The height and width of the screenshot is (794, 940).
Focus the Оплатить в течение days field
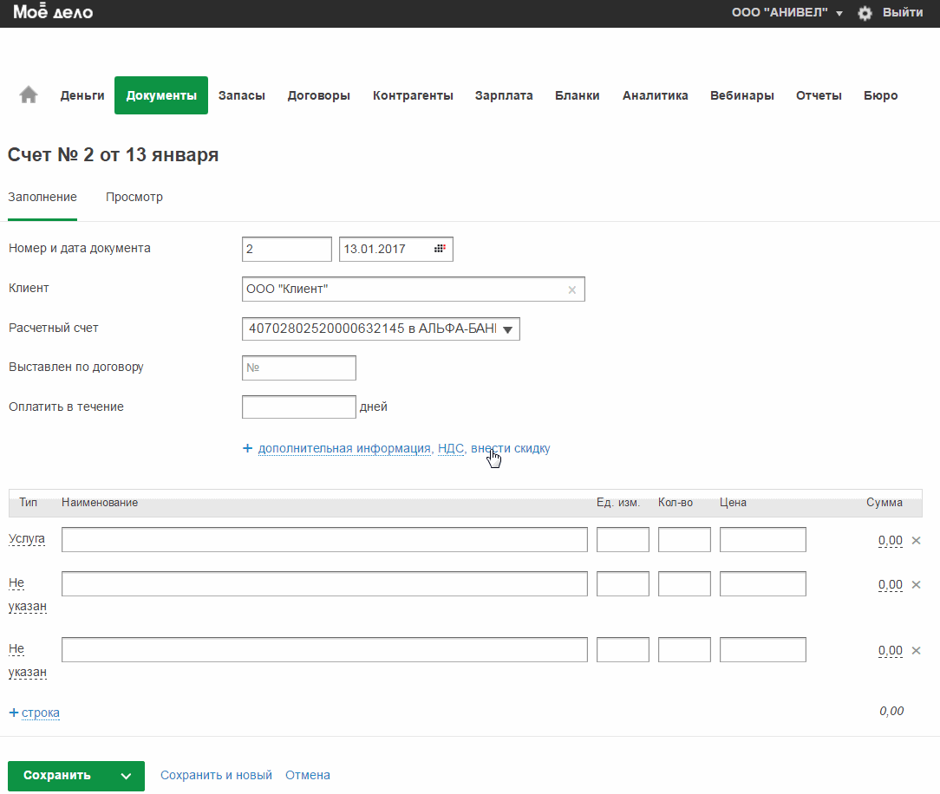[x=298, y=407]
